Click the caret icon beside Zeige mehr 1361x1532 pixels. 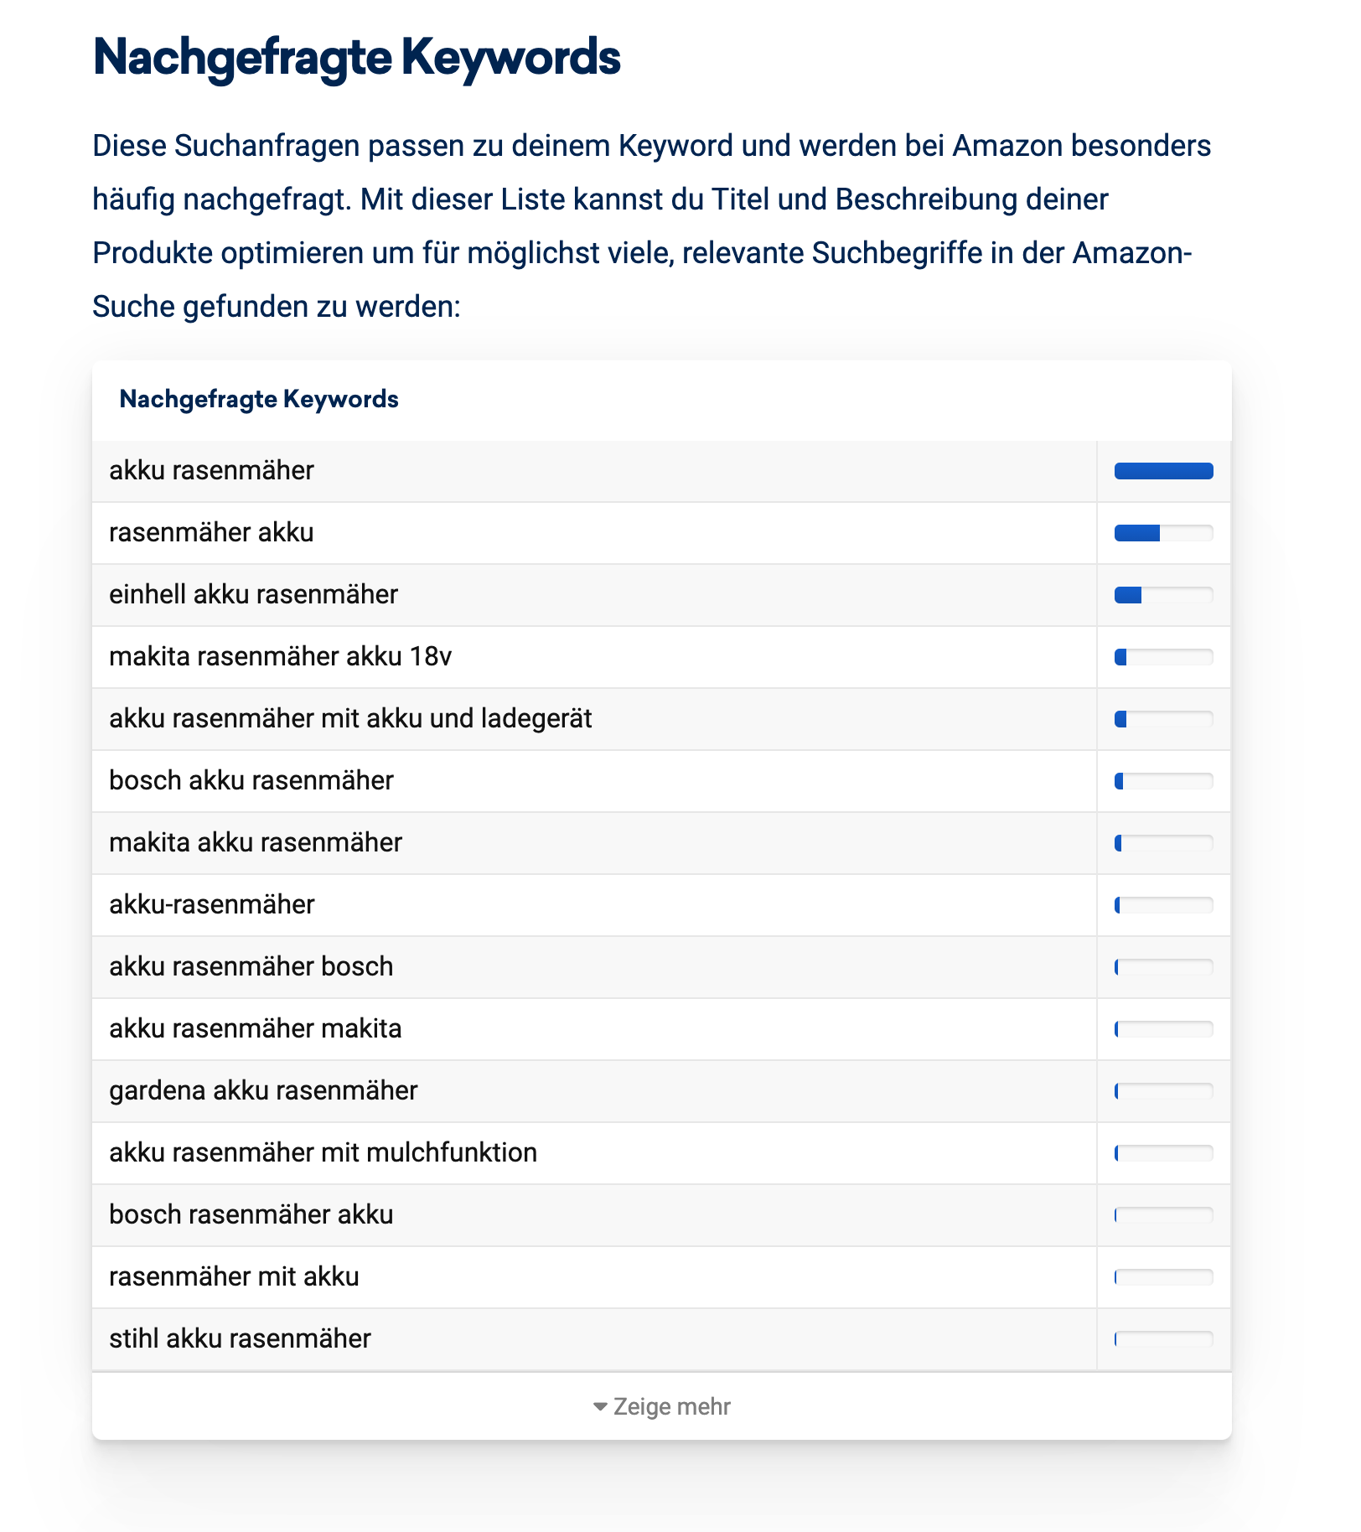600,1406
